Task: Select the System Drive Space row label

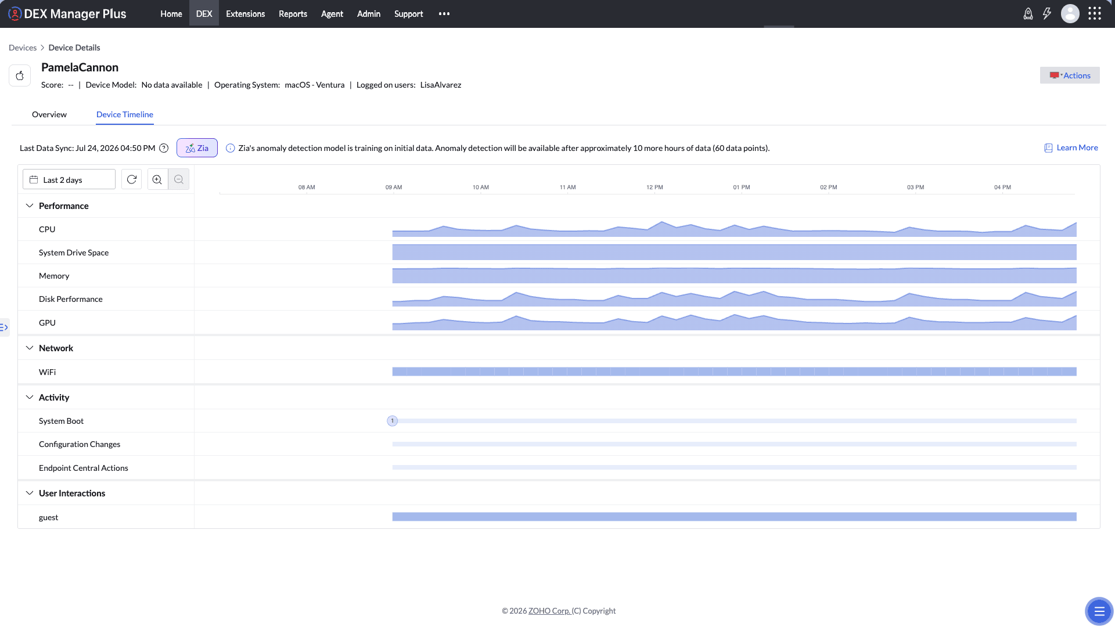Action: 74,253
